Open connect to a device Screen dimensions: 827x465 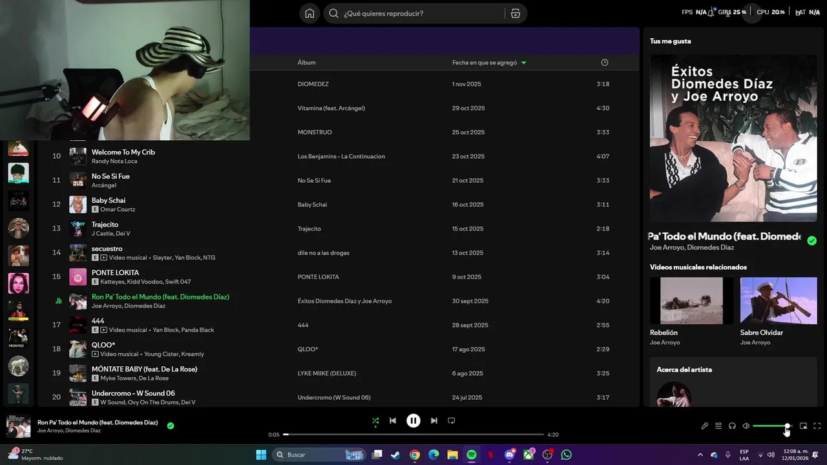[x=732, y=426]
